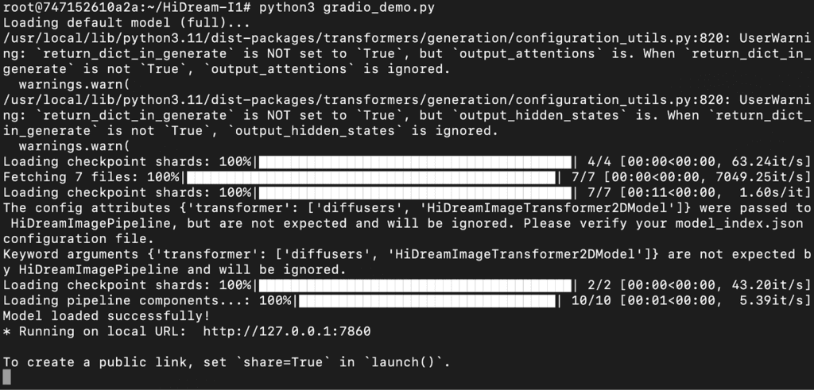Click the terminal cursor block at the bottom
This screenshot has width=814, height=390.
(x=6, y=377)
